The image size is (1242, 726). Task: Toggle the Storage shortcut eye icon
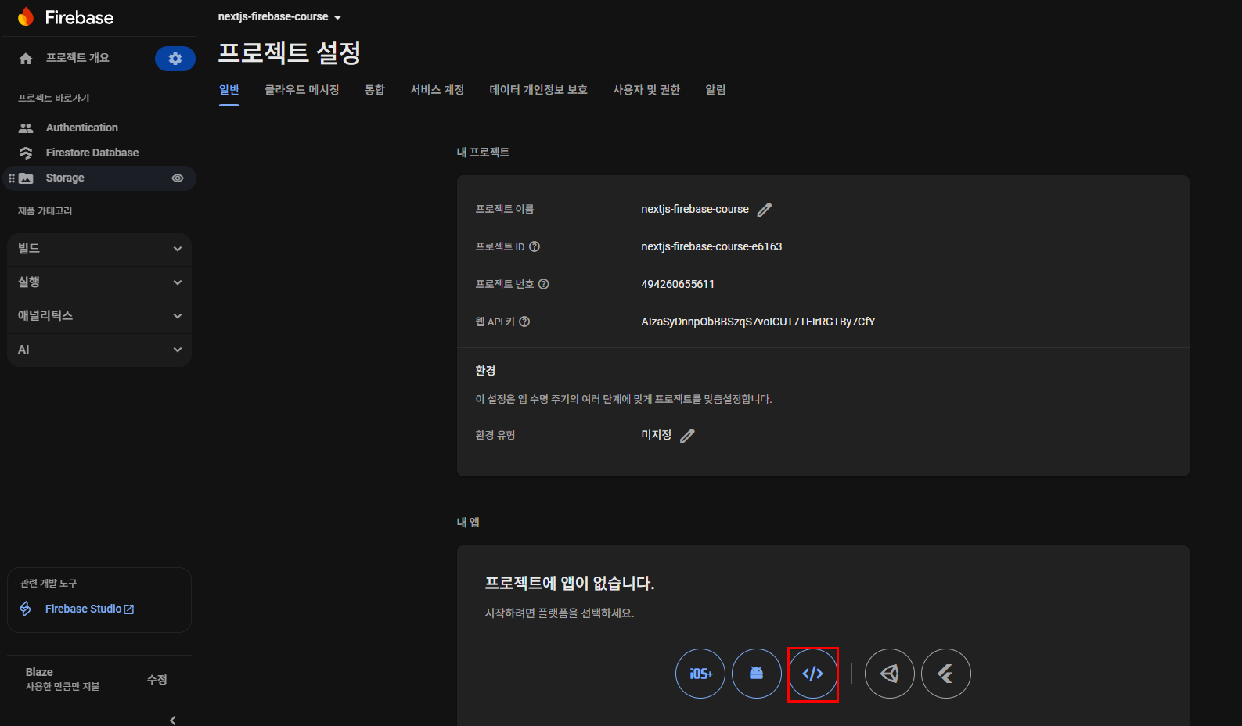(178, 178)
